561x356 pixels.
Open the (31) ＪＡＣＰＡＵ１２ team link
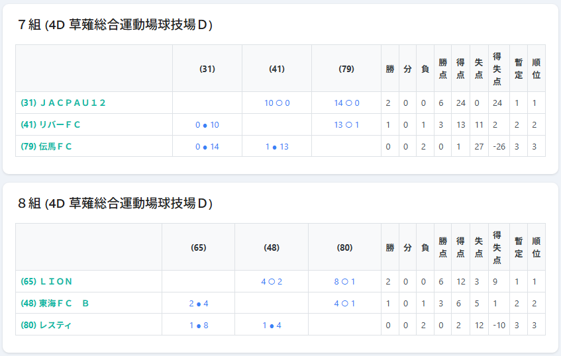[x=64, y=103]
